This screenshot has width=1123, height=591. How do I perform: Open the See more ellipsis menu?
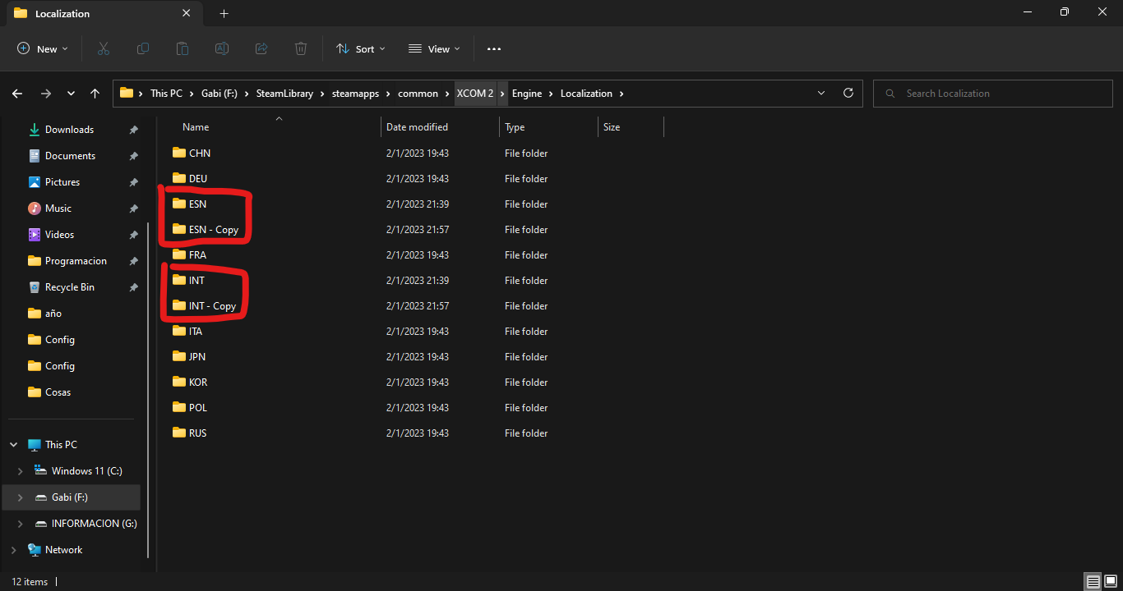click(x=494, y=49)
